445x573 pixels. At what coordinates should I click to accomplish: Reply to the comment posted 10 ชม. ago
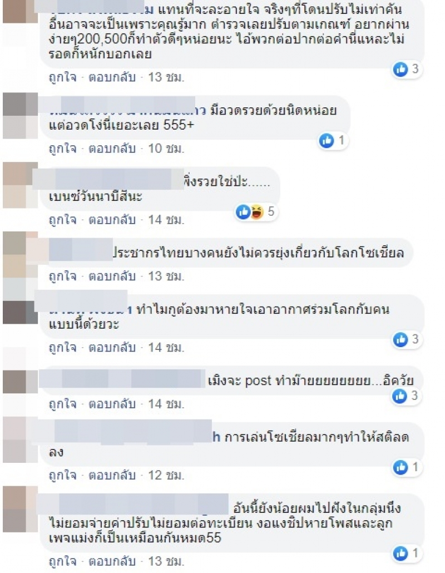[112, 149]
